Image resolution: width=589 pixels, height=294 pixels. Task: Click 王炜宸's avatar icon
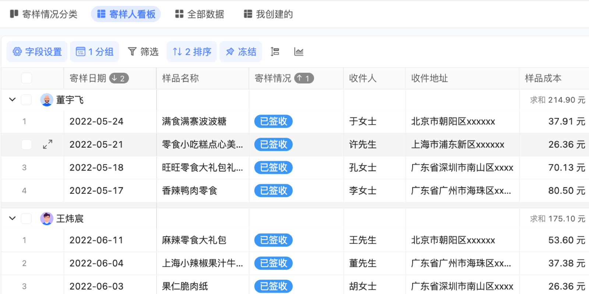click(x=47, y=219)
